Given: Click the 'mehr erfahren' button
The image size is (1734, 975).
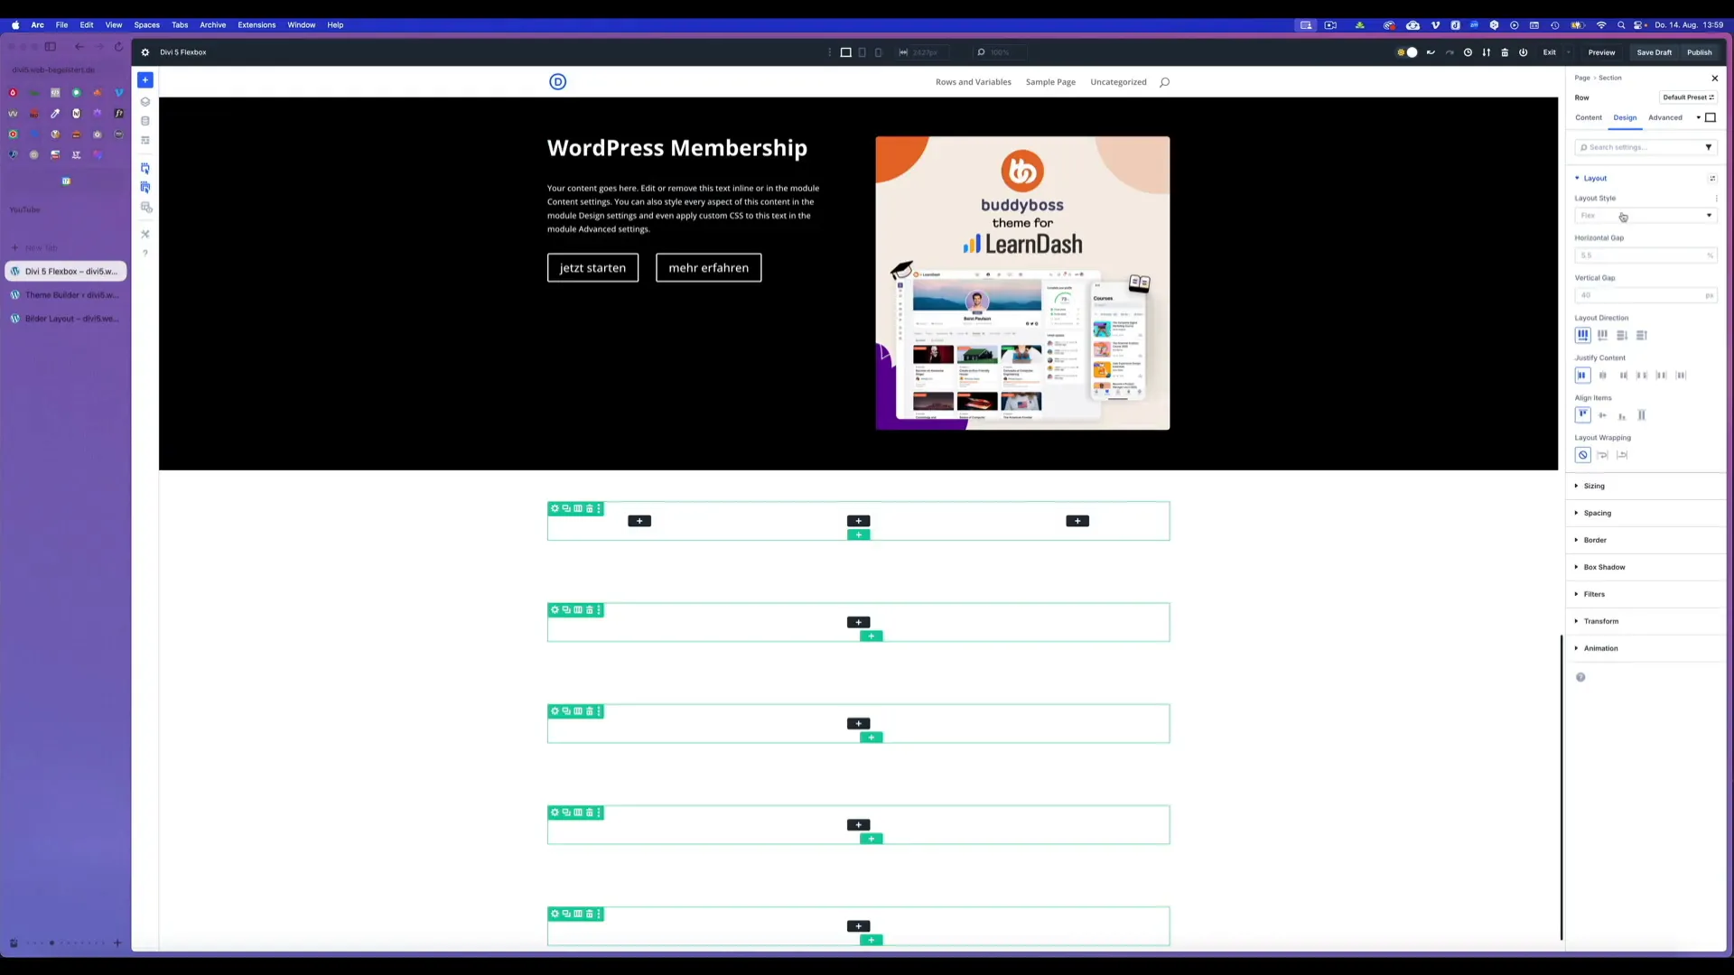Looking at the screenshot, I should pos(708,268).
